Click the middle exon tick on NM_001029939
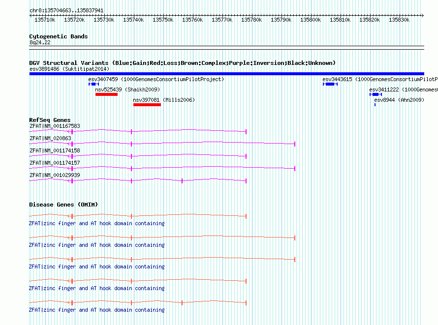Image resolution: width=438 pixels, height=325 pixels. (x=182, y=181)
